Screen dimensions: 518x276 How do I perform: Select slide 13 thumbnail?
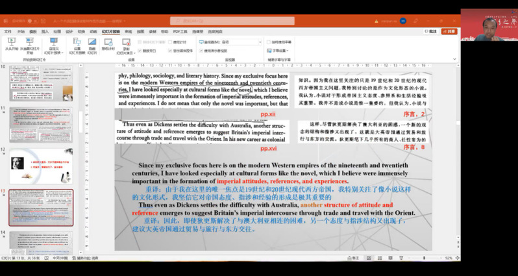click(x=41, y=208)
